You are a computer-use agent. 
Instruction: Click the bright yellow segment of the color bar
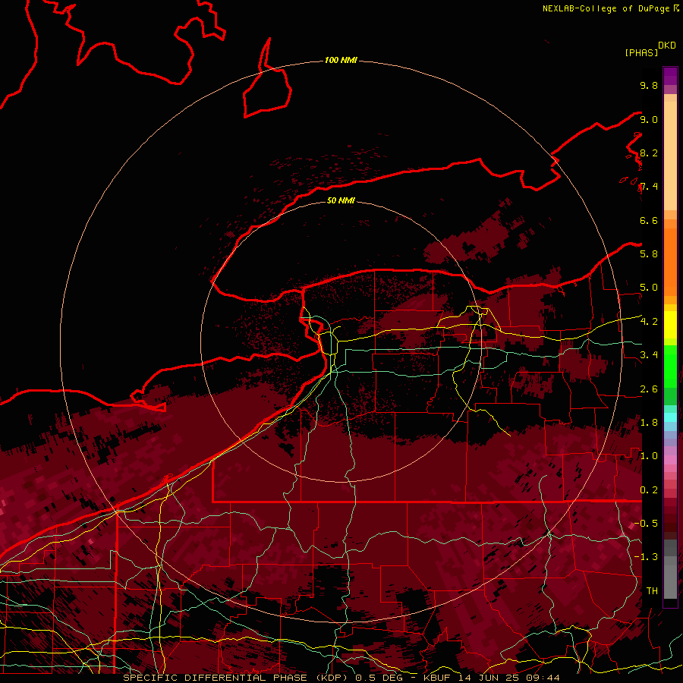click(x=670, y=325)
